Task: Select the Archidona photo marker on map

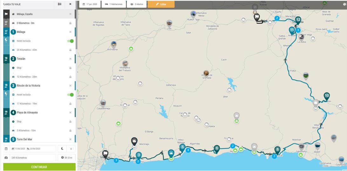Action: click(x=113, y=44)
